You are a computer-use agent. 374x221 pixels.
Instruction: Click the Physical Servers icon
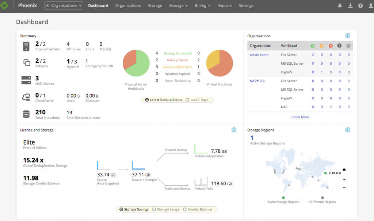click(26, 46)
